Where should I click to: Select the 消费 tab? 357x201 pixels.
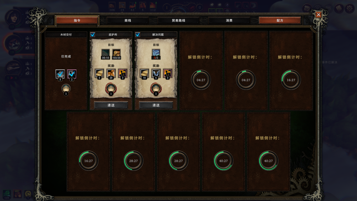pyautogui.click(x=229, y=20)
